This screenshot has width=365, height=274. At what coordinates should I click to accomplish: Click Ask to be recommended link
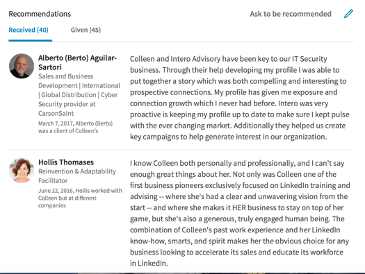pos(291,14)
